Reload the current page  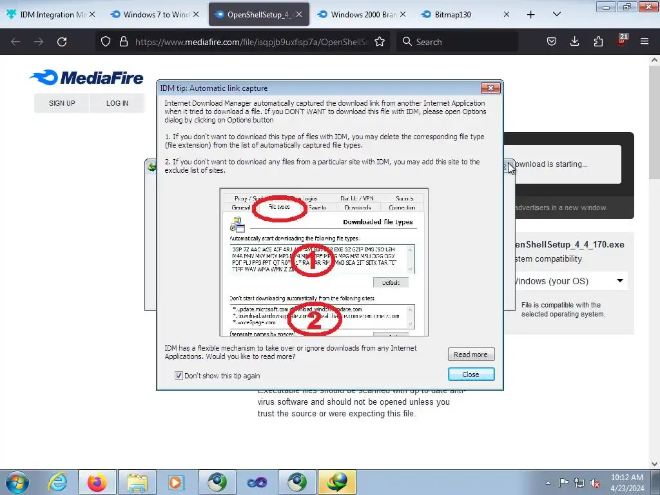pos(62,42)
